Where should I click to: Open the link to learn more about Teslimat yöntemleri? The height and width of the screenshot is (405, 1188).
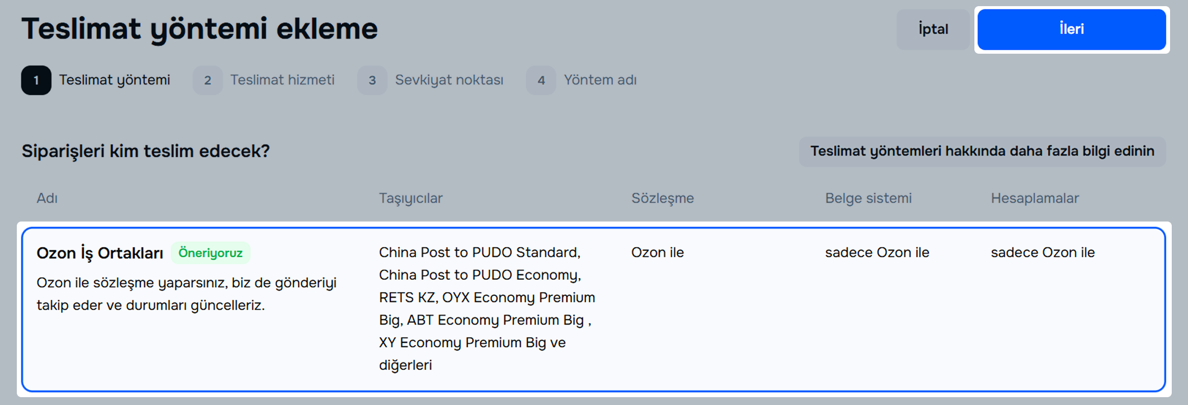pos(982,152)
